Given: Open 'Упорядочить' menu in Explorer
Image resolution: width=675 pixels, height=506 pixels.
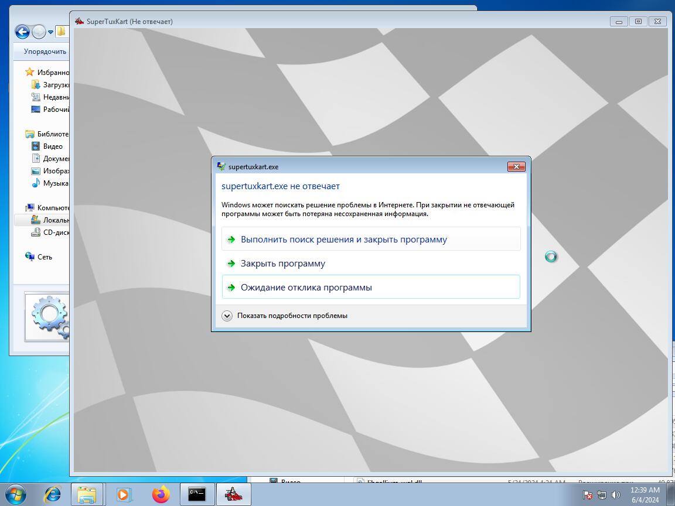Looking at the screenshot, I should 45,52.
